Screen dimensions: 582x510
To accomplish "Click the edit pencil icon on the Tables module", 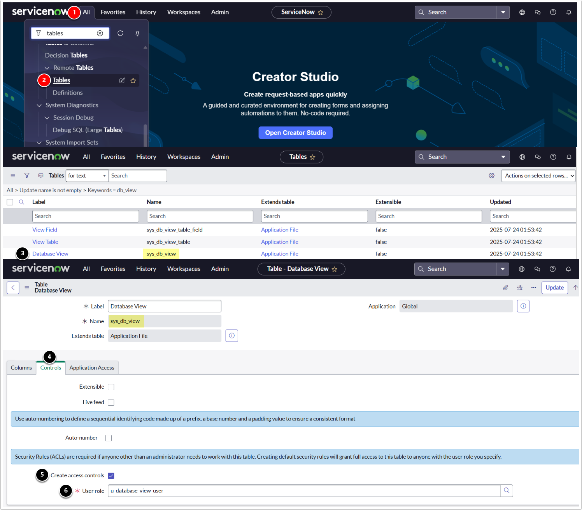I will point(122,81).
